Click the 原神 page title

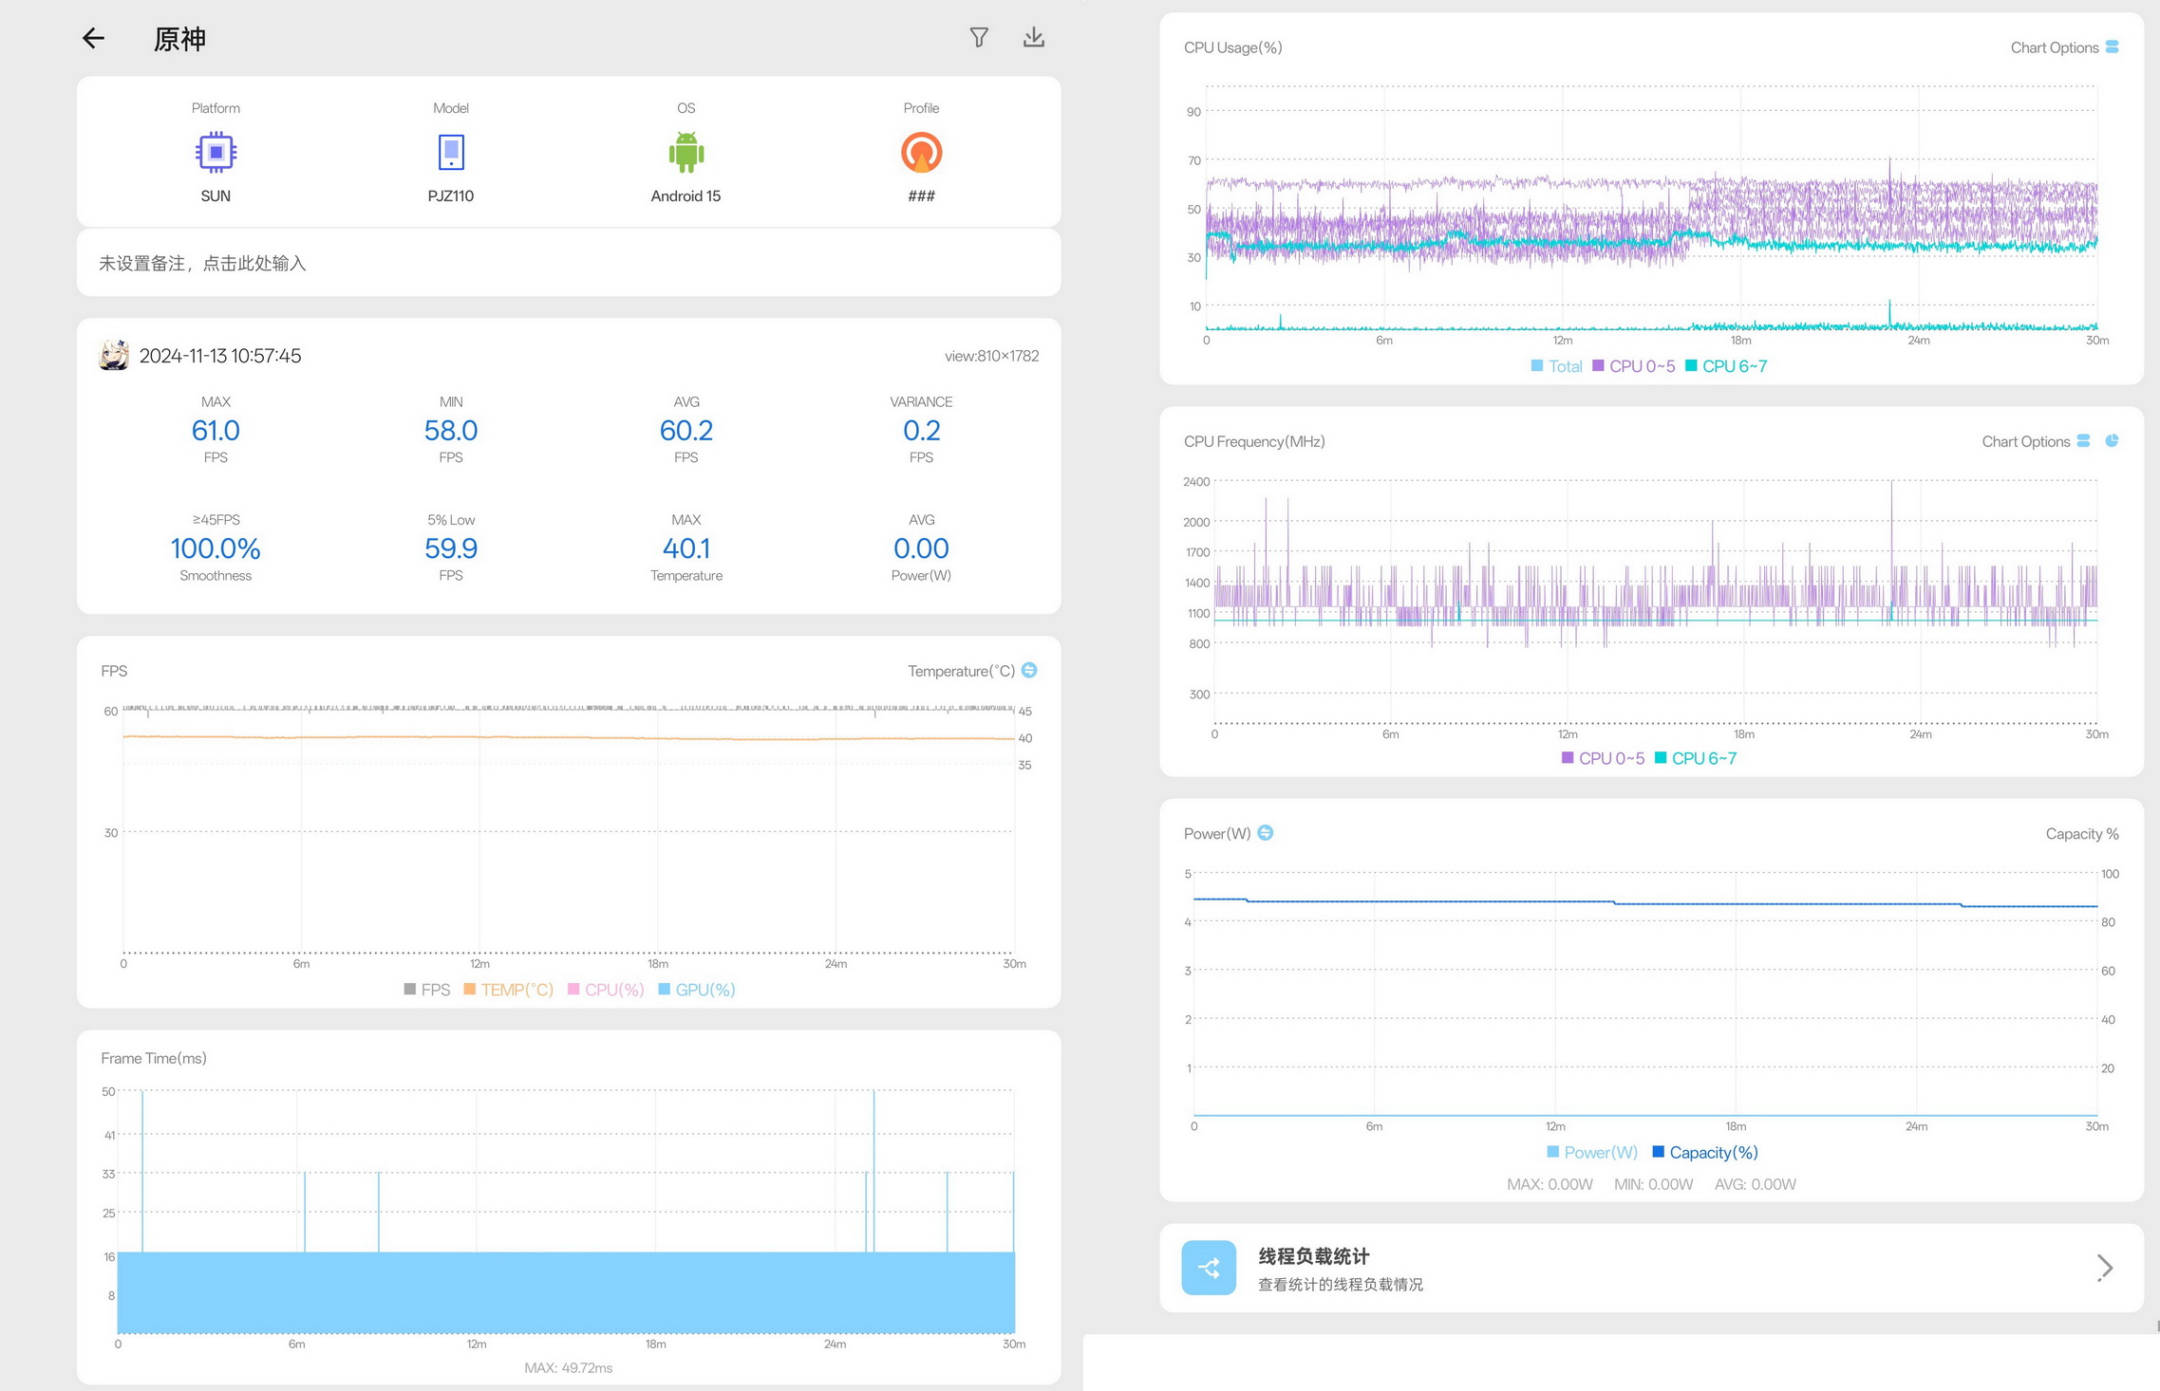179,39
